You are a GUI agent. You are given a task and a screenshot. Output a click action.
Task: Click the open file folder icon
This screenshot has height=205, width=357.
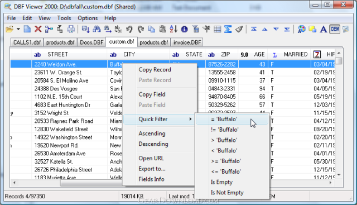(x=9, y=29)
